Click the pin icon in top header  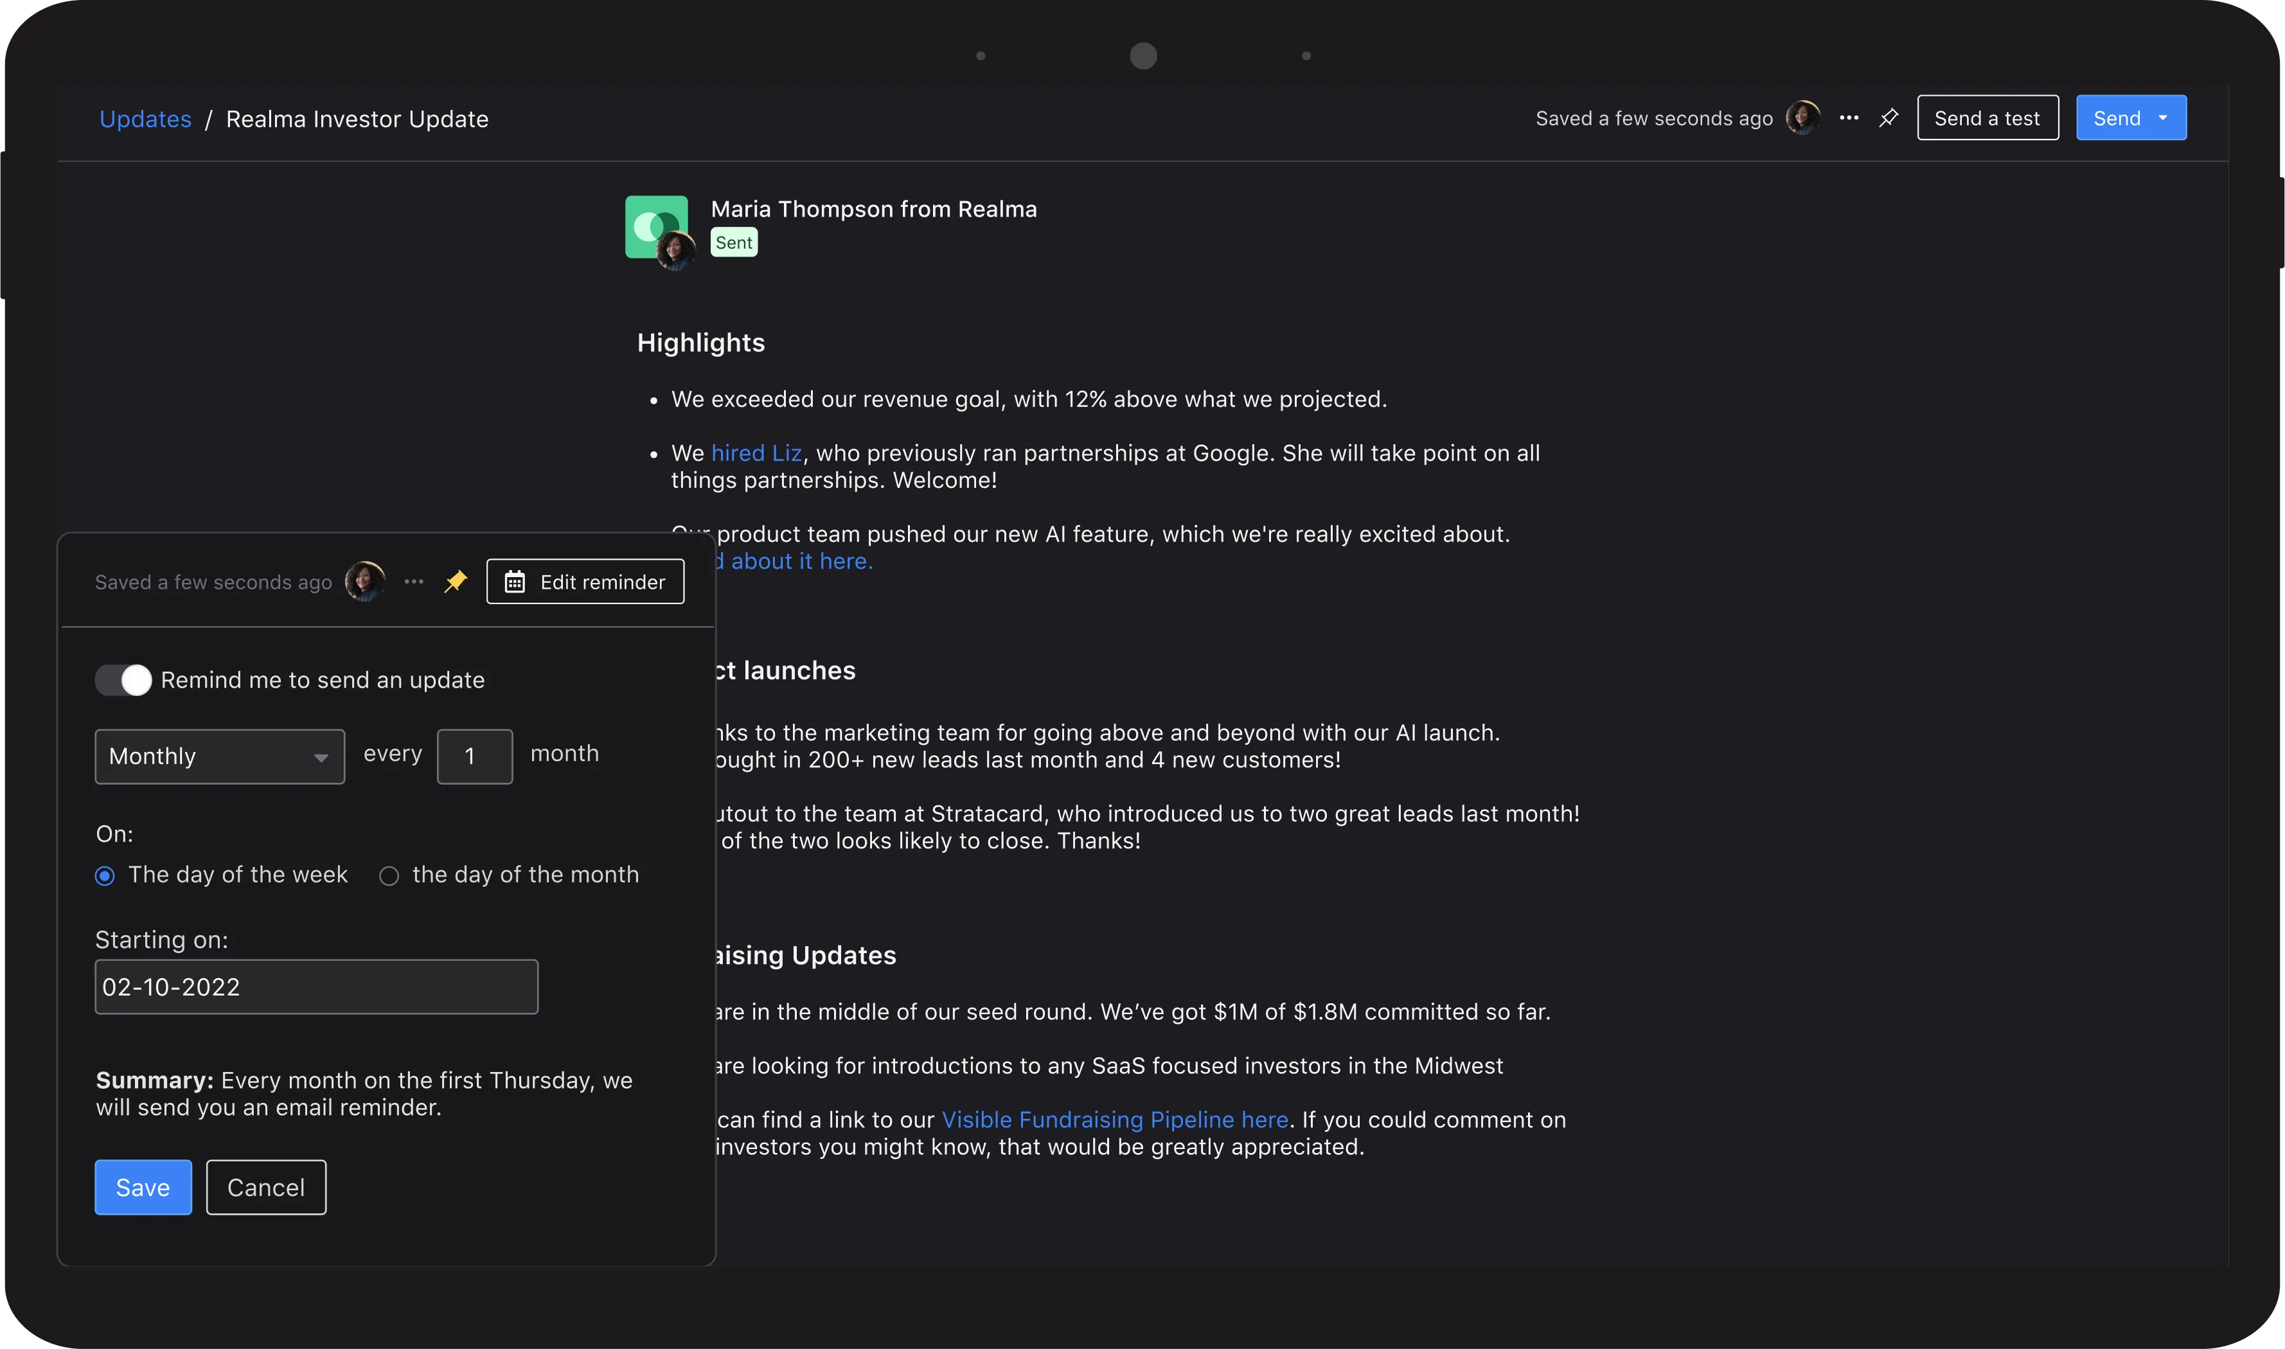(1889, 118)
